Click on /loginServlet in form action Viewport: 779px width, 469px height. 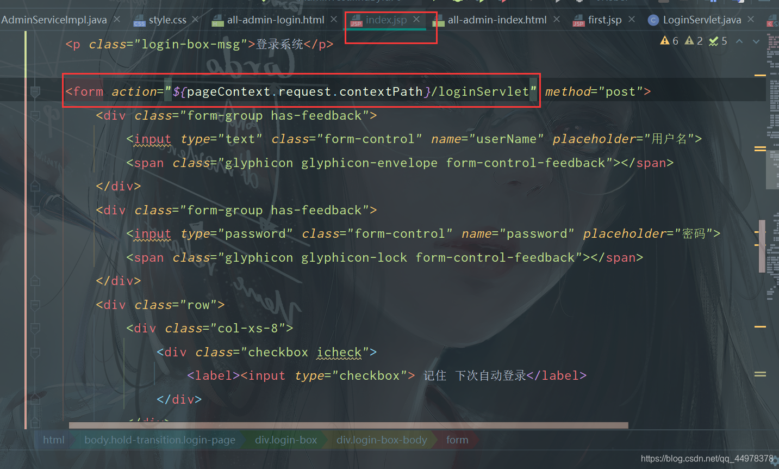[x=480, y=92]
